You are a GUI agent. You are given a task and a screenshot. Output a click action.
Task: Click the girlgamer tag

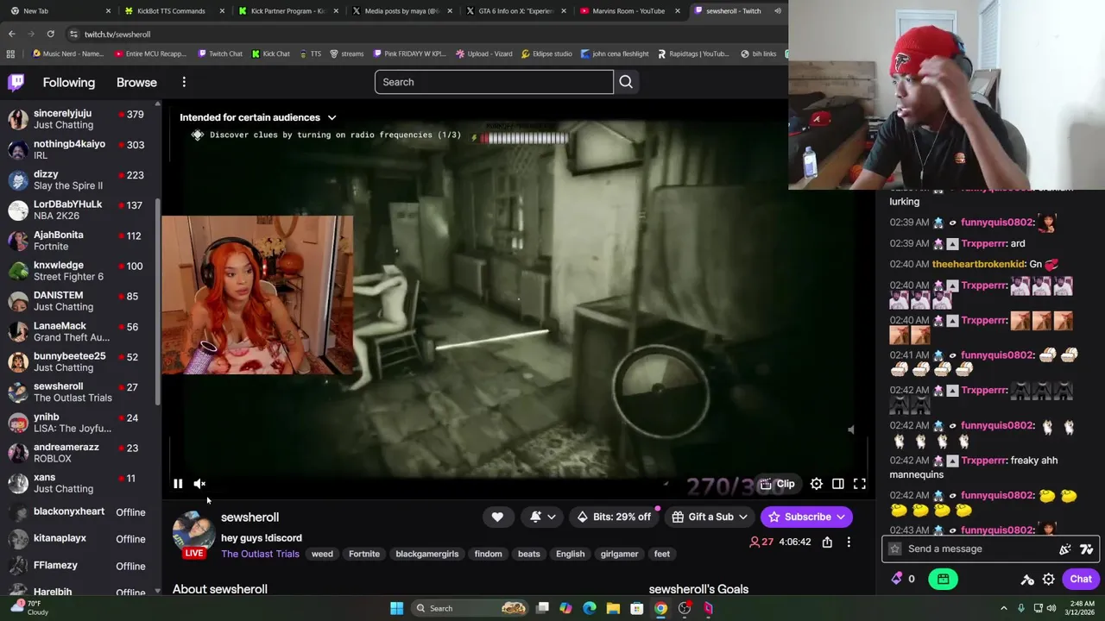[x=619, y=554]
